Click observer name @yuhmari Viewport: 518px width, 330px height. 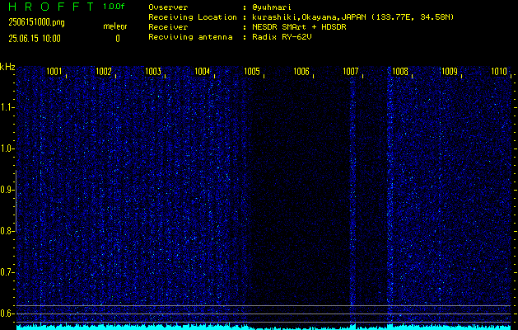point(271,7)
